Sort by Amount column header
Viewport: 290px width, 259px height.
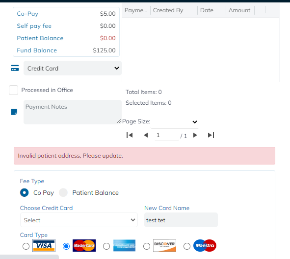coord(239,10)
